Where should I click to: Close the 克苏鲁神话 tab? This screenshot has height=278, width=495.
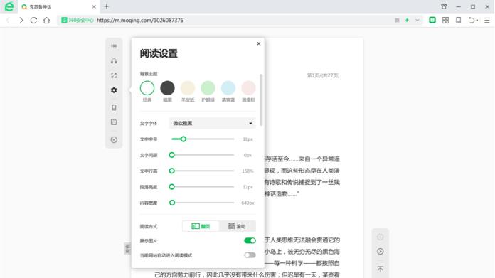click(x=94, y=6)
